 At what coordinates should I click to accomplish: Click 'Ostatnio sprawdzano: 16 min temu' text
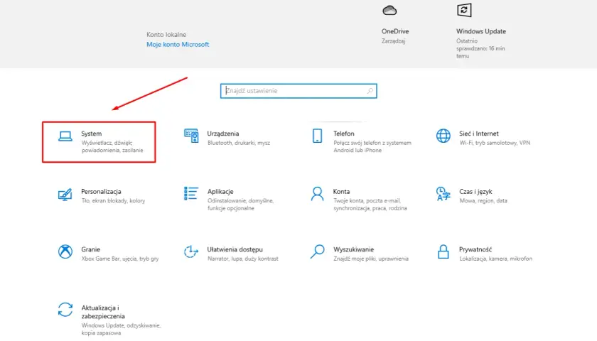[x=480, y=48]
